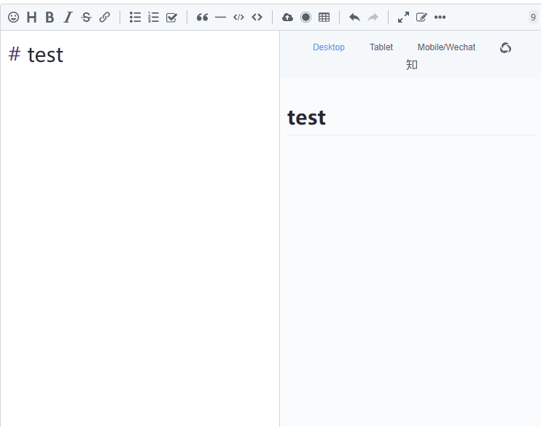Image resolution: width=541 pixels, height=427 pixels.
Task: Click the rendered 'test' heading in preview
Action: [306, 117]
